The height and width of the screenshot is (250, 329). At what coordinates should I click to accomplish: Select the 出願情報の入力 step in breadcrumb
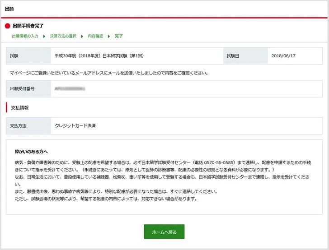[x=25, y=36]
